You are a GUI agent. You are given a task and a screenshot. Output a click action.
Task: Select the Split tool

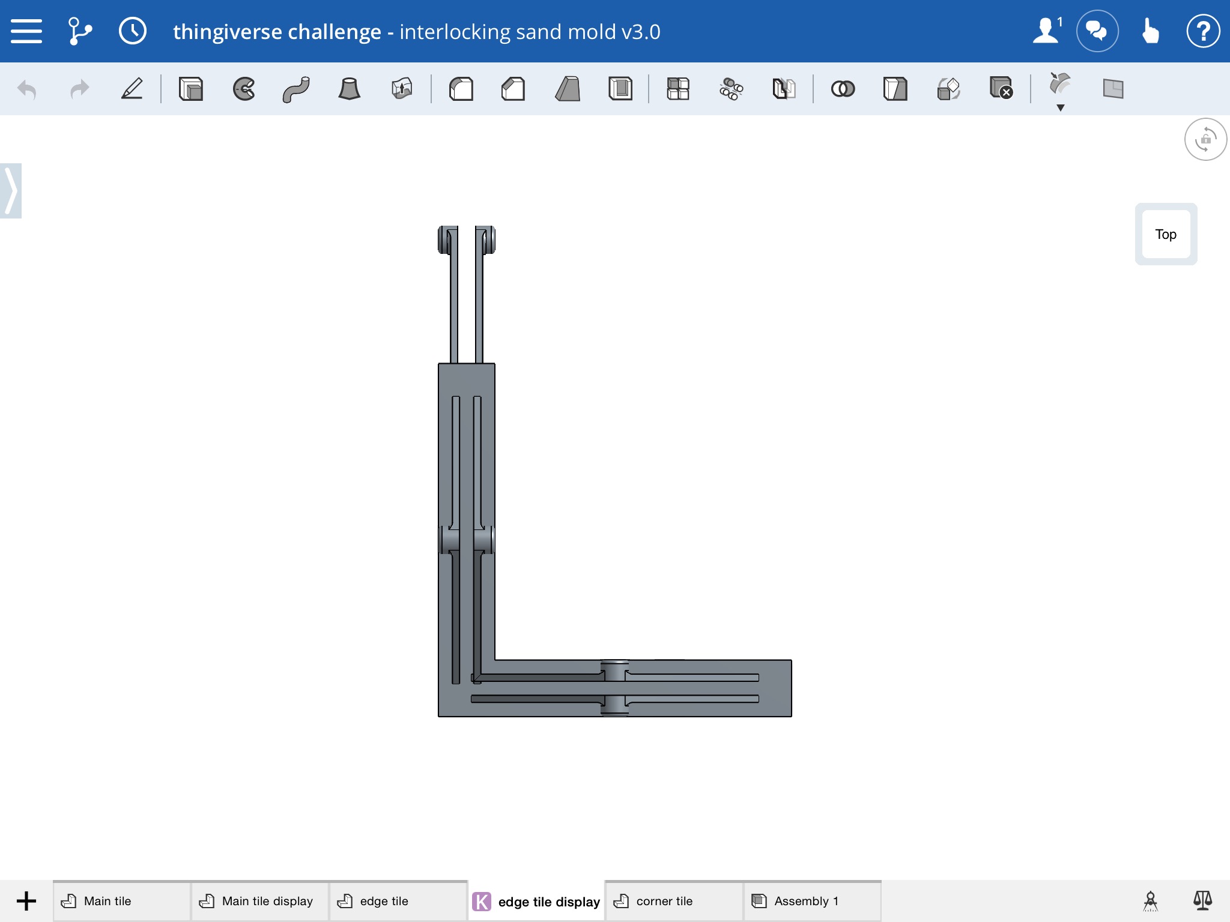pyautogui.click(x=895, y=89)
